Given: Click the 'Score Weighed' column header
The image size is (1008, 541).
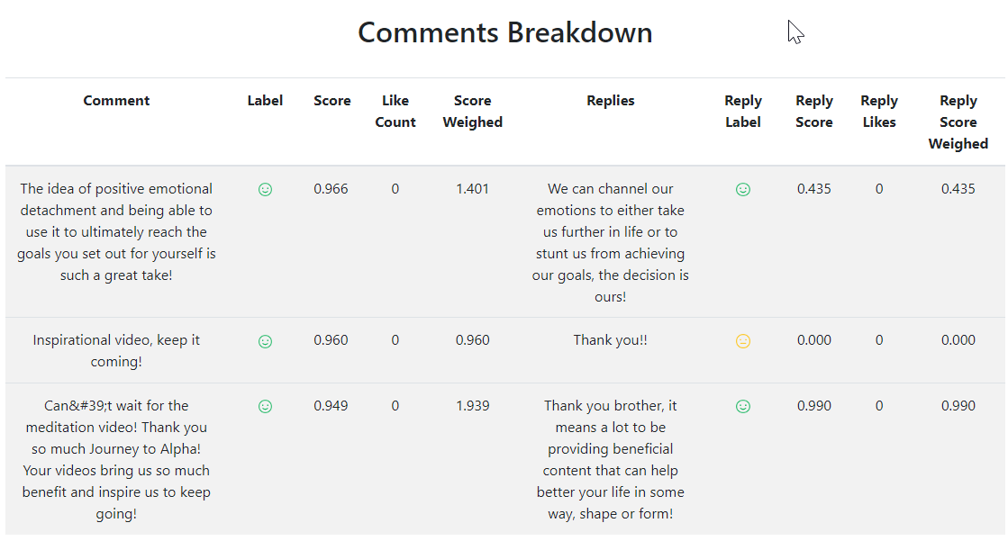Looking at the screenshot, I should click(x=473, y=111).
